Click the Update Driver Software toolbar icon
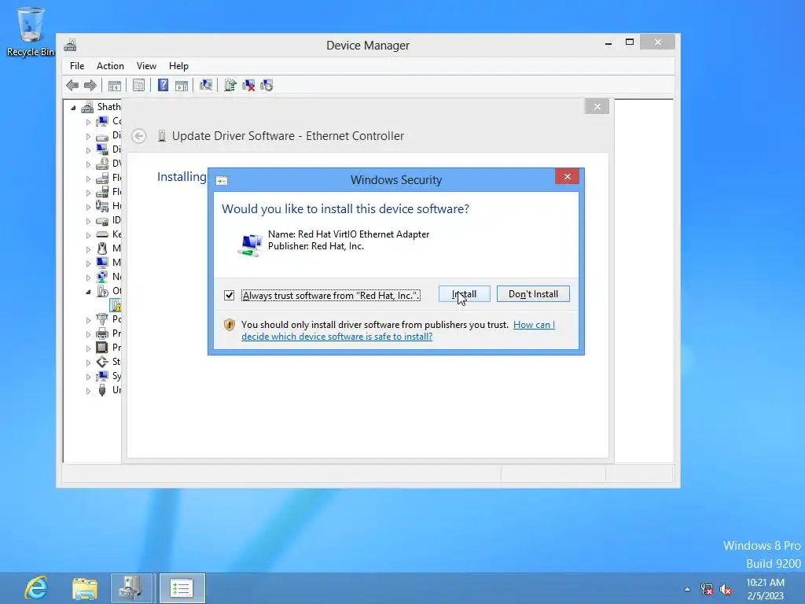 pyautogui.click(x=230, y=85)
